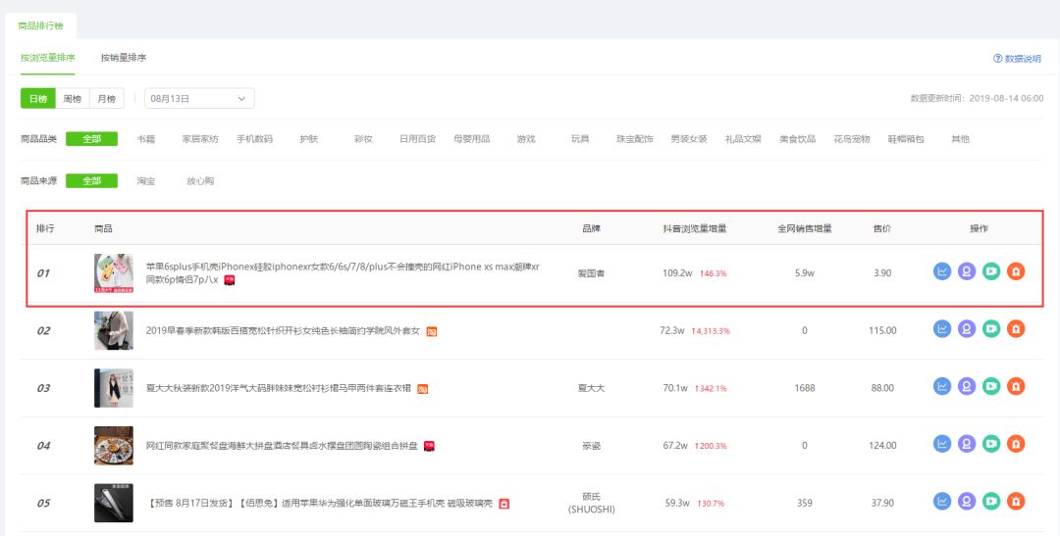Open trend chart icon for 夏大大 row
This screenshot has width=1060, height=536.
[x=941, y=386]
